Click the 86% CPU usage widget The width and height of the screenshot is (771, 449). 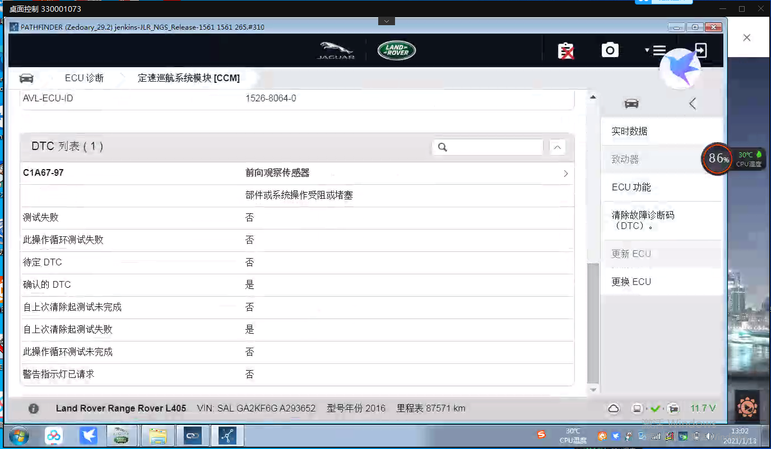(x=718, y=158)
